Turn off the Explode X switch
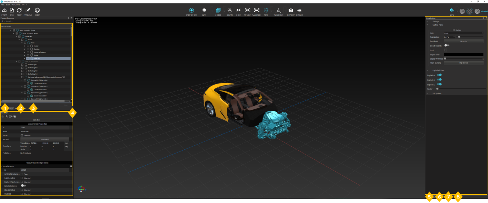The width and height of the screenshot is (488, 203). (439, 75)
